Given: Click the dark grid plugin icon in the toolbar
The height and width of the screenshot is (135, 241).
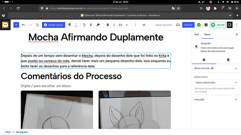Looking at the screenshot, I should point(206,25).
